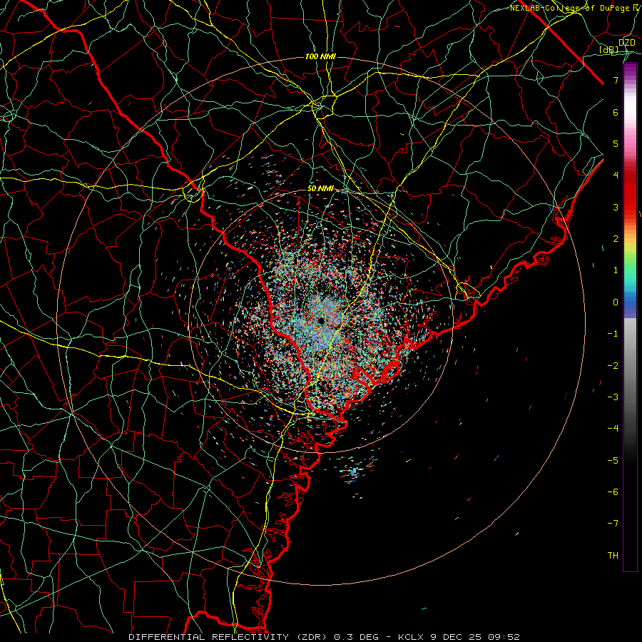Click the -1 value on the color scale

(x=613, y=334)
